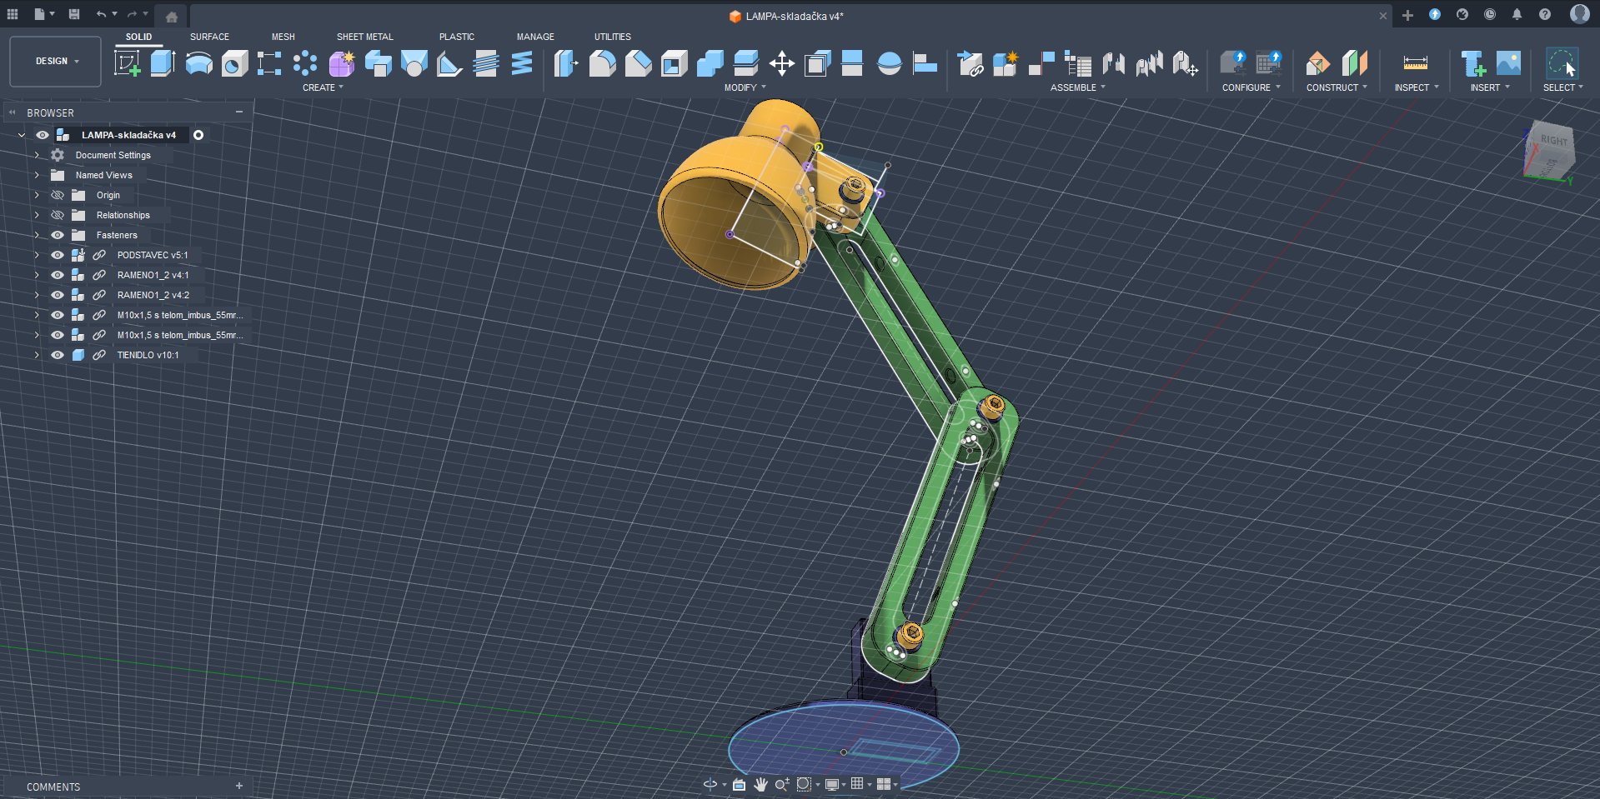This screenshot has width=1600, height=799.
Task: Switch to the SHEET METAL tab
Action: point(364,37)
